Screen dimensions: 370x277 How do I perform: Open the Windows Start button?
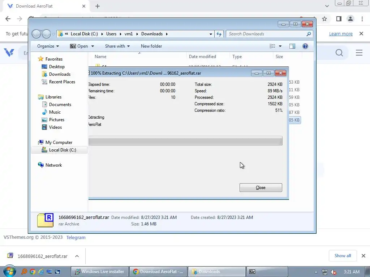tap(9, 271)
